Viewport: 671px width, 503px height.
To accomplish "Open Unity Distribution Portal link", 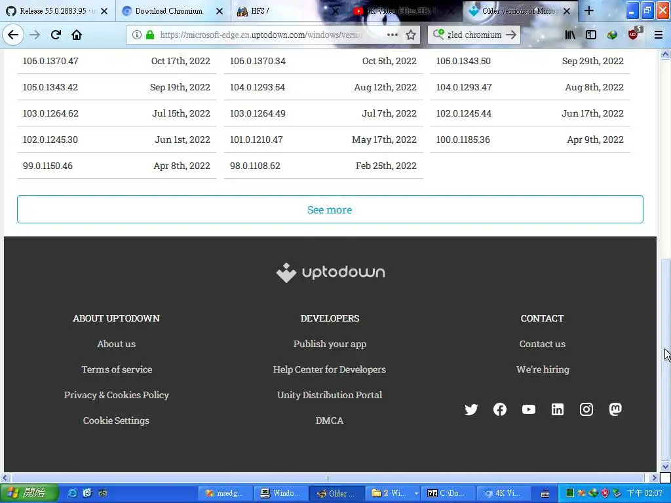I will [330, 395].
